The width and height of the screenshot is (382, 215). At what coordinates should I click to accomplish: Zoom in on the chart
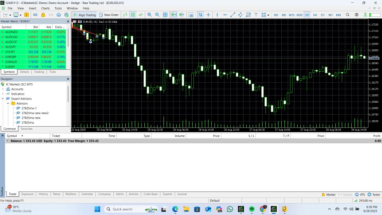tap(149, 15)
